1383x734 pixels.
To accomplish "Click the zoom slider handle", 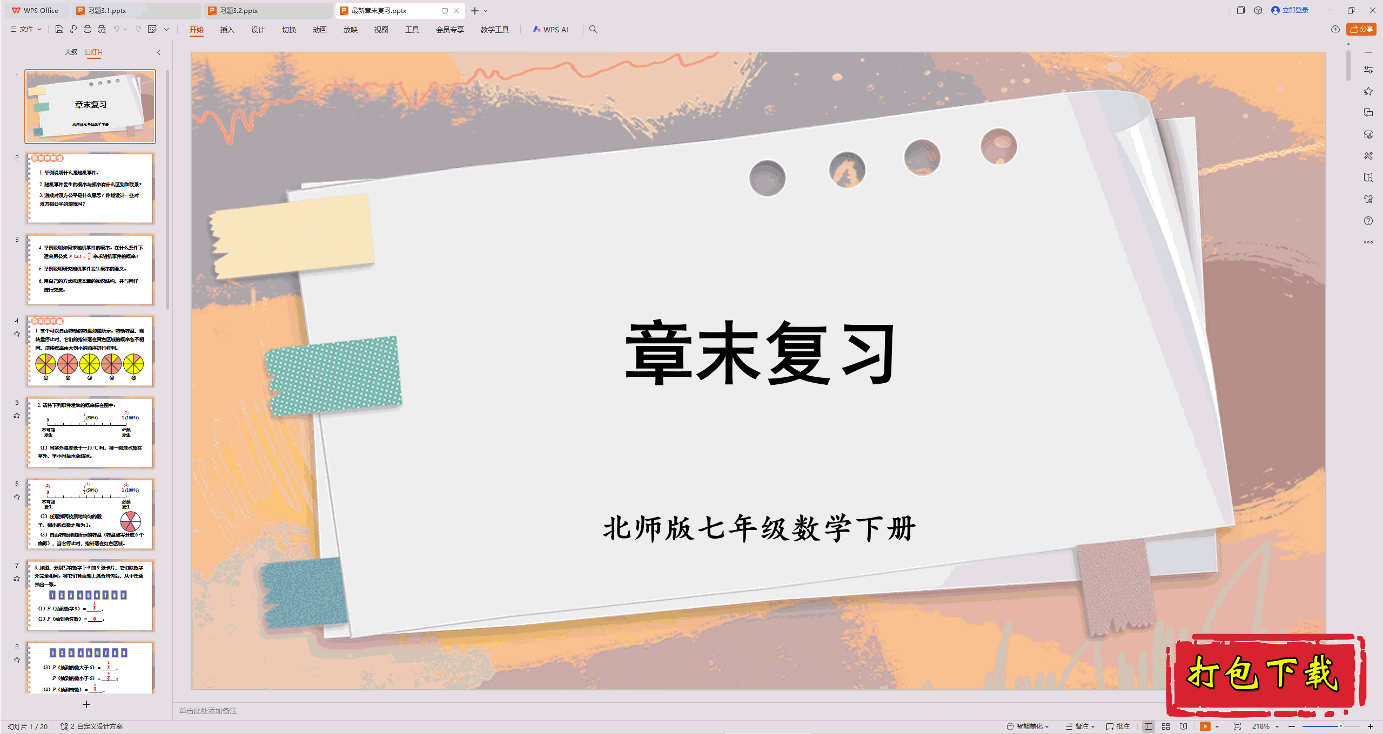I will pos(1340,726).
